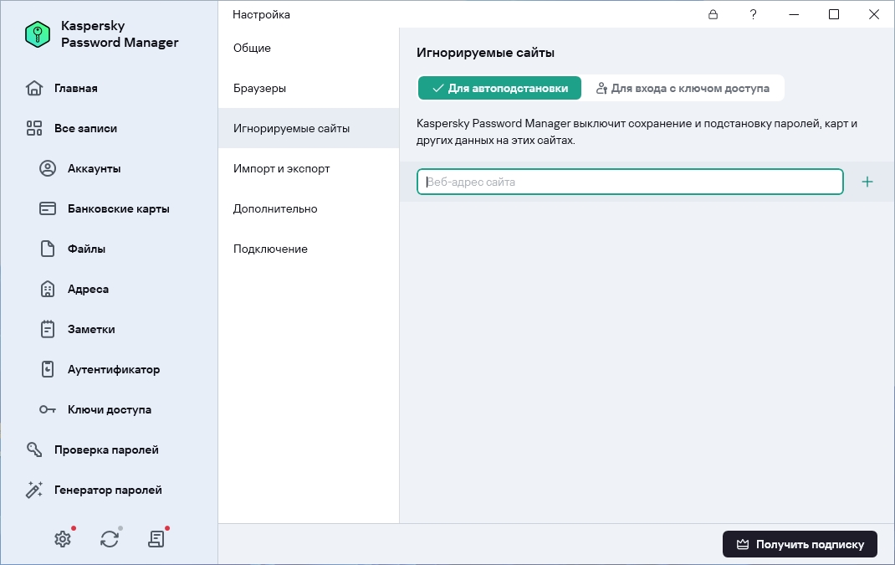Screen dimensions: 895x565
Task: Click the Проверка паролей icon
Action: [34, 449]
